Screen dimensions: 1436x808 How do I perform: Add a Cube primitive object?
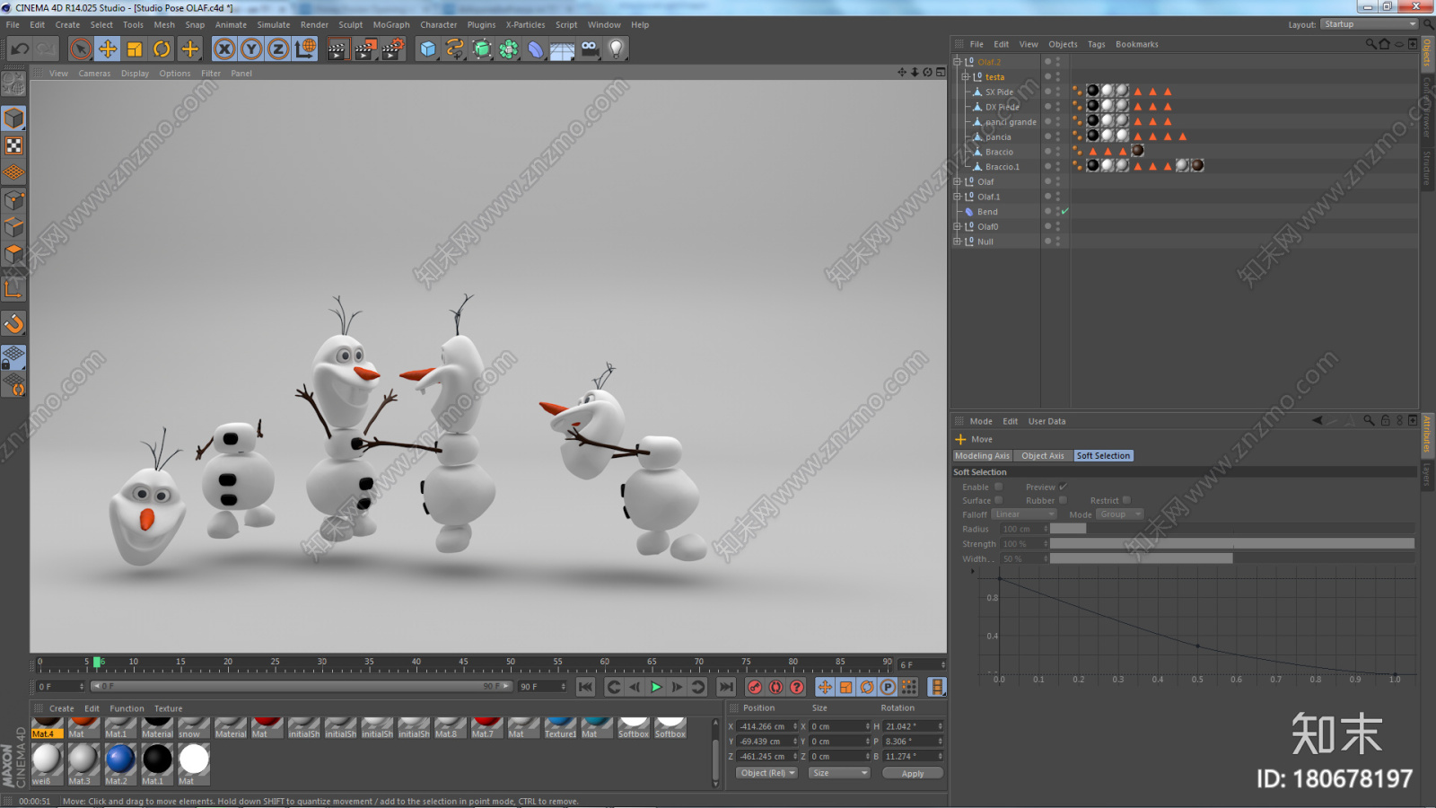point(428,48)
